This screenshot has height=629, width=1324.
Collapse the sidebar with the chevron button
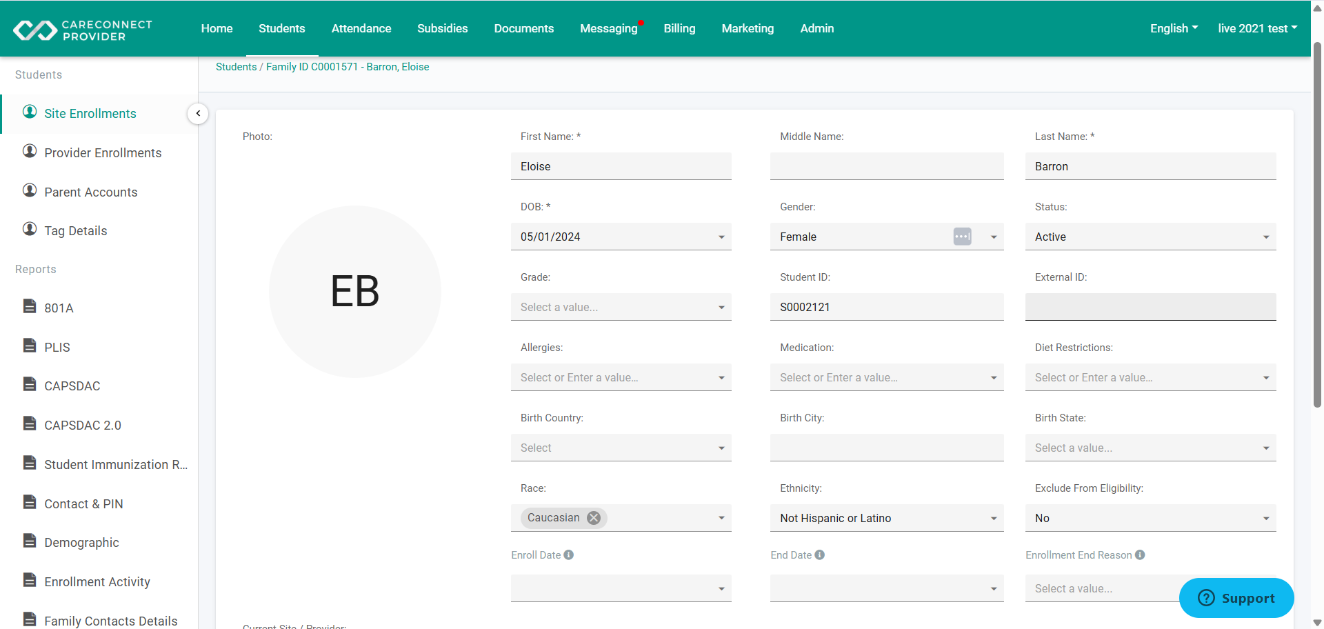[198, 114]
